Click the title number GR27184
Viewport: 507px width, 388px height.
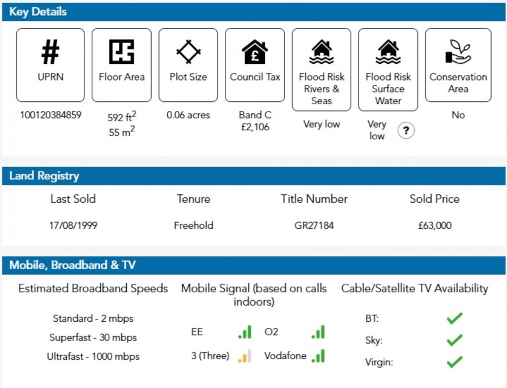[x=314, y=225]
